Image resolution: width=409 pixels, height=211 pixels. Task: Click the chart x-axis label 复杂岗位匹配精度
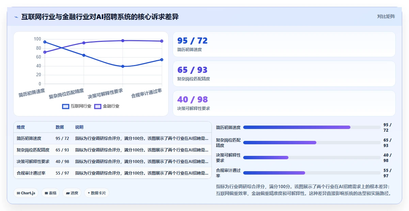66,94
